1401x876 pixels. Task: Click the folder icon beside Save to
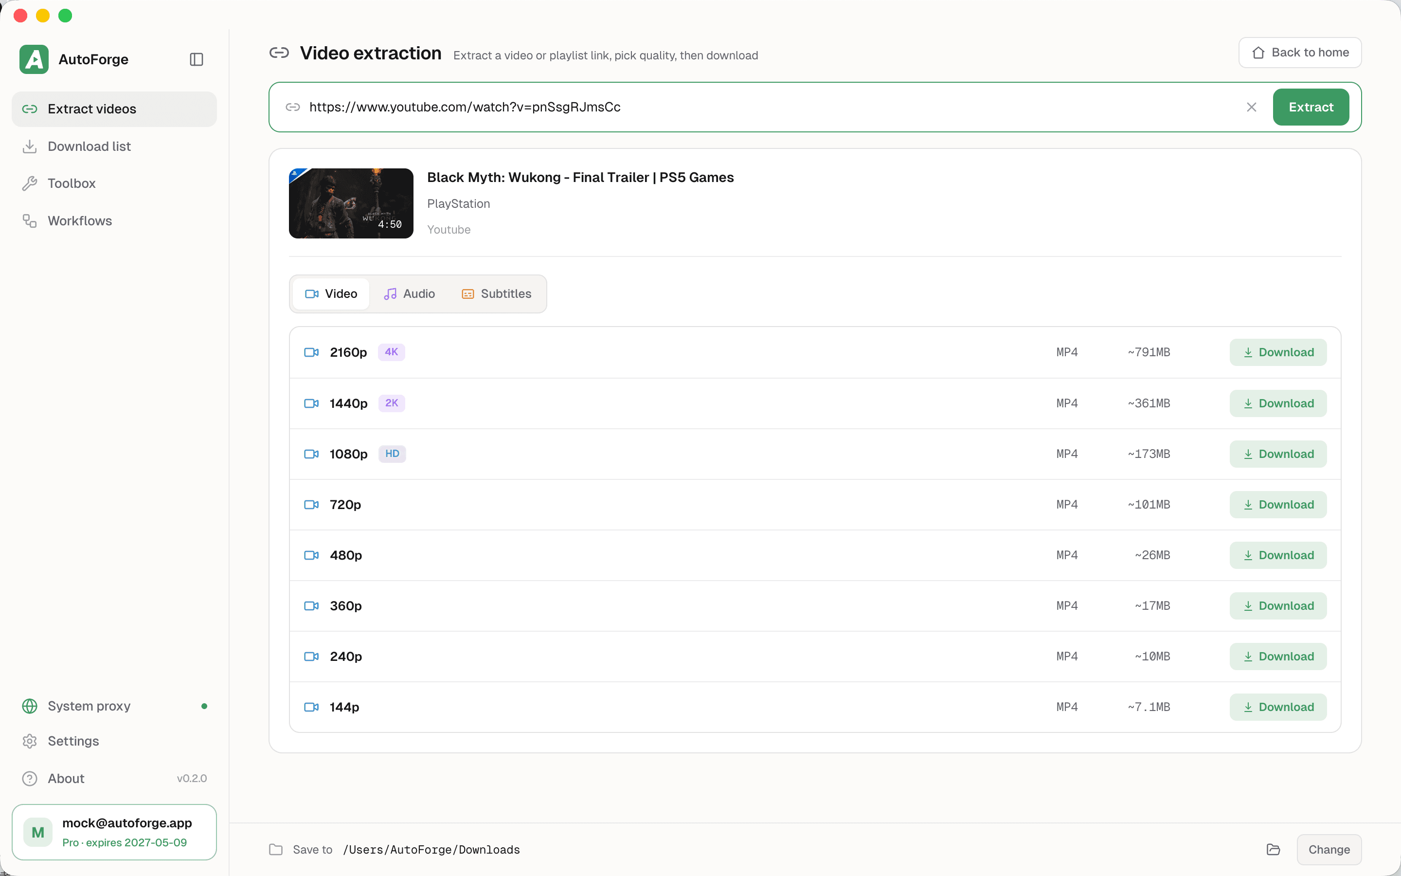pos(275,849)
